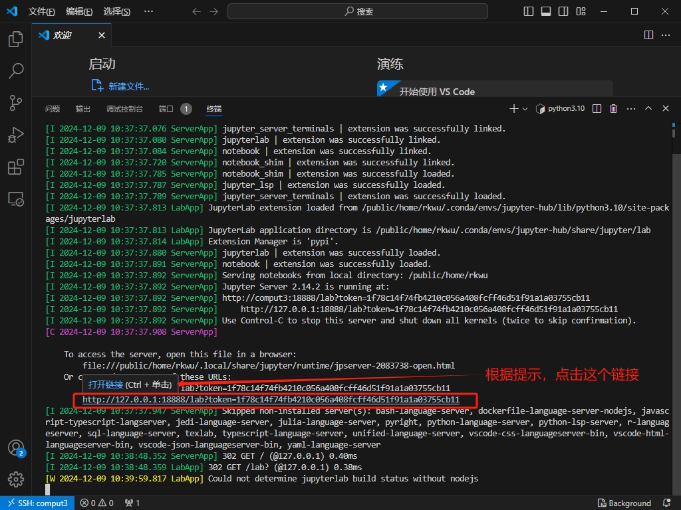Click the http://comput3:18888 link in ServerApp log
Viewport: 681px width, 510px height.
(406, 298)
